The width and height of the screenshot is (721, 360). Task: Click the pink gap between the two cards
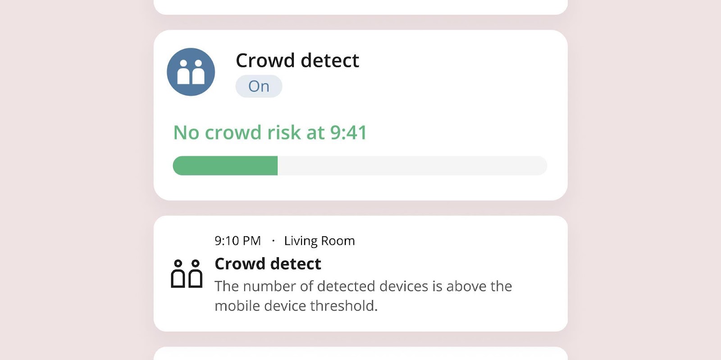[360, 208]
